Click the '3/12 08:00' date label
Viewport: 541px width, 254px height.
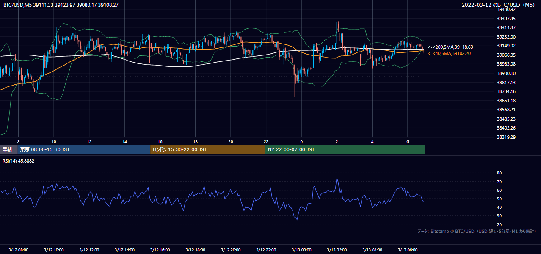(18, 250)
